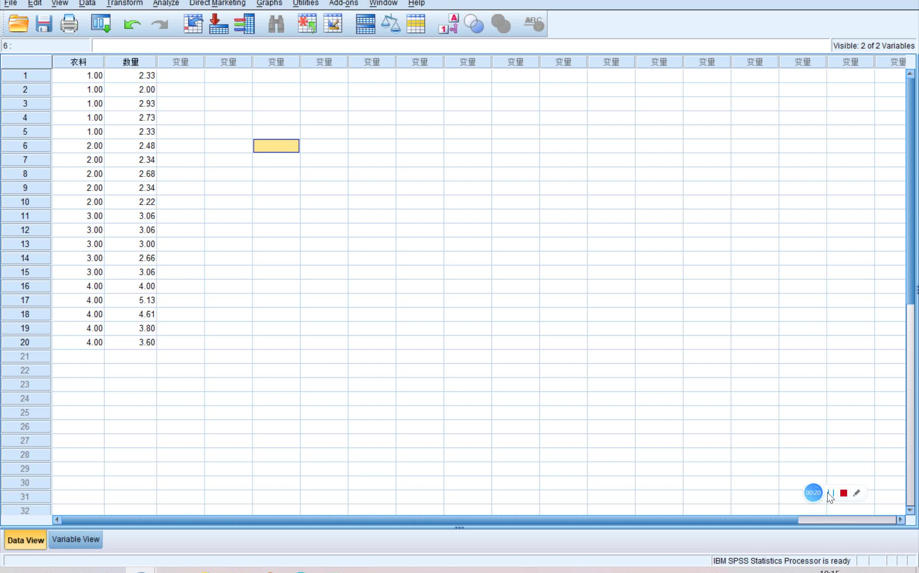Select the 衣料 column header
This screenshot has height=573, width=919.
(78, 62)
